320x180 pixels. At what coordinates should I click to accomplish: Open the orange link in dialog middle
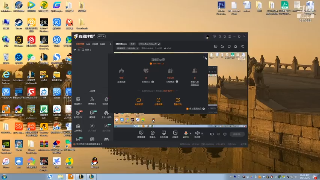[x=169, y=91]
